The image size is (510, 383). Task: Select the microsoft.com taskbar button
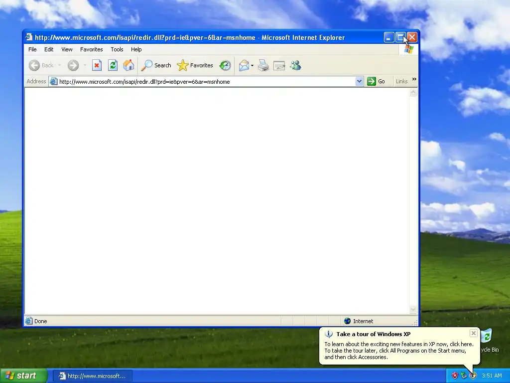click(92, 376)
